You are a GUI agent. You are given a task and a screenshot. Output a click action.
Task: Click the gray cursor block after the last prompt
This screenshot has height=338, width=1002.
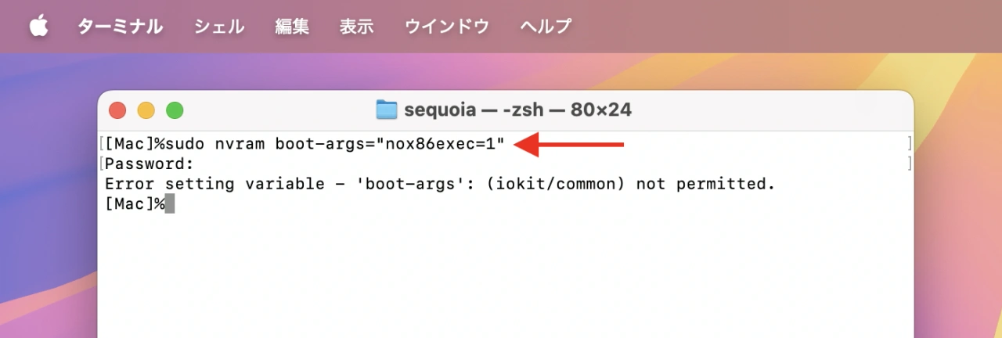point(170,205)
